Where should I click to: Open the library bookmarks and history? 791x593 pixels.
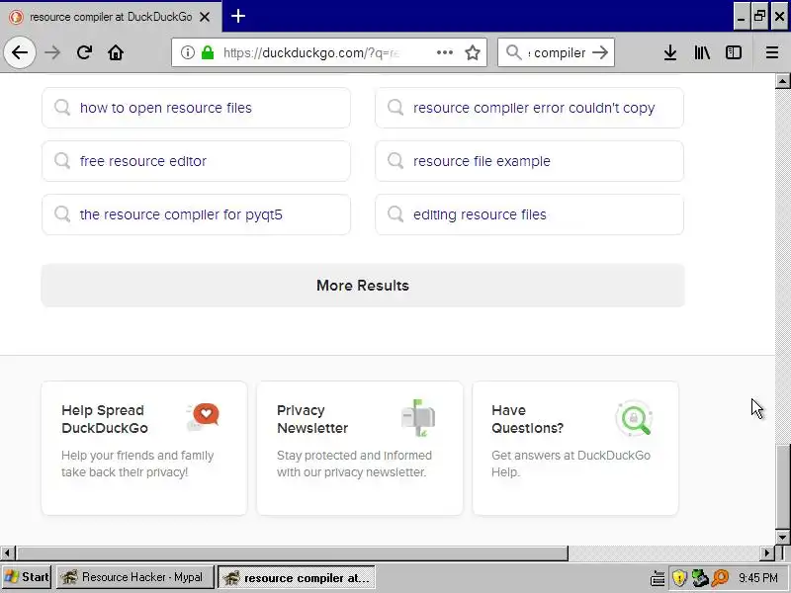(x=702, y=52)
